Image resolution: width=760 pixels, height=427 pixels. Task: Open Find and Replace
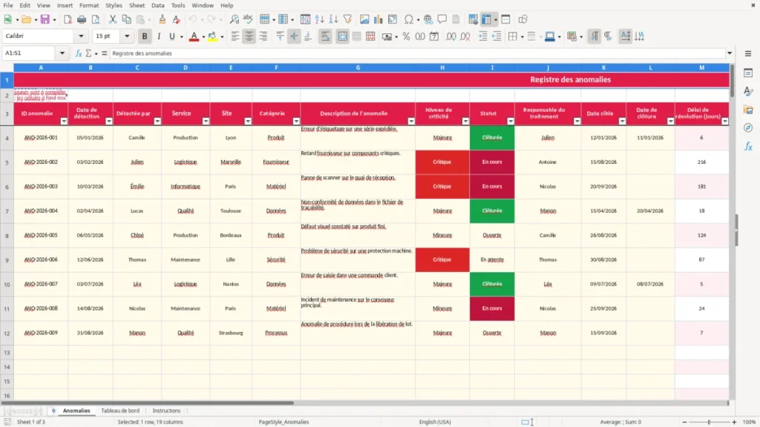click(234, 19)
